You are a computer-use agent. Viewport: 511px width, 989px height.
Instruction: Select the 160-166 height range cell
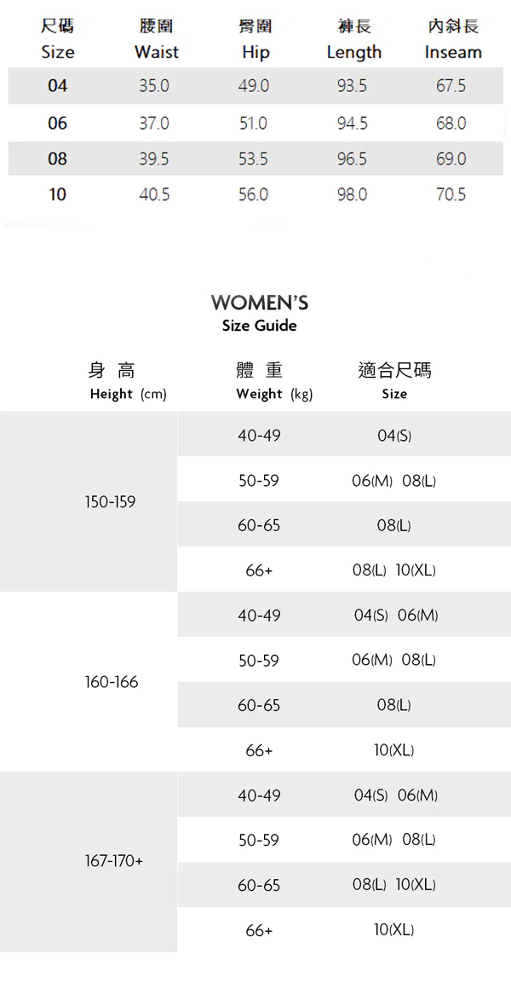(111, 682)
